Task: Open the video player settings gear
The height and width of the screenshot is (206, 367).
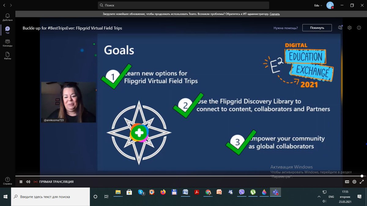Action: click(x=354, y=182)
